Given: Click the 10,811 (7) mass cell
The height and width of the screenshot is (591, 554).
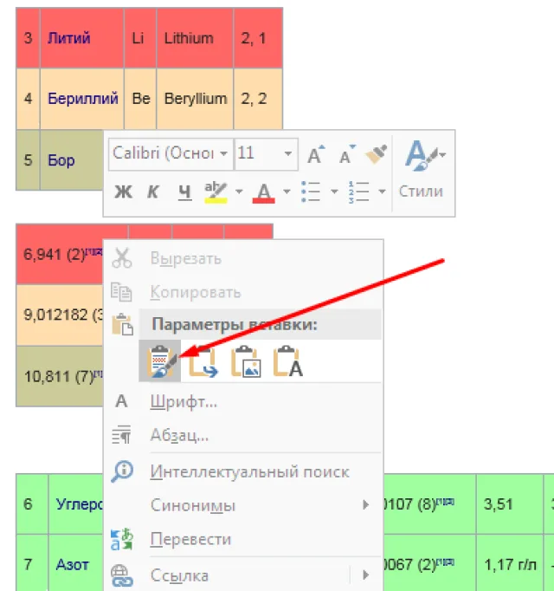Looking at the screenshot, I should pyautogui.click(x=60, y=376).
